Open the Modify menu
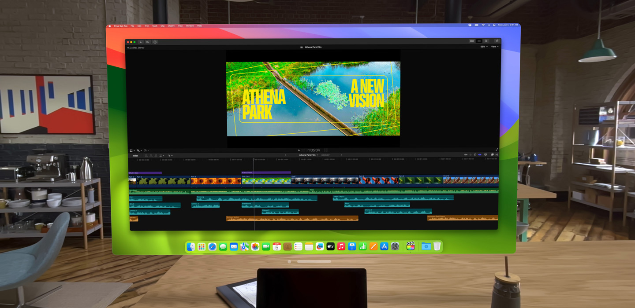 (x=171, y=26)
